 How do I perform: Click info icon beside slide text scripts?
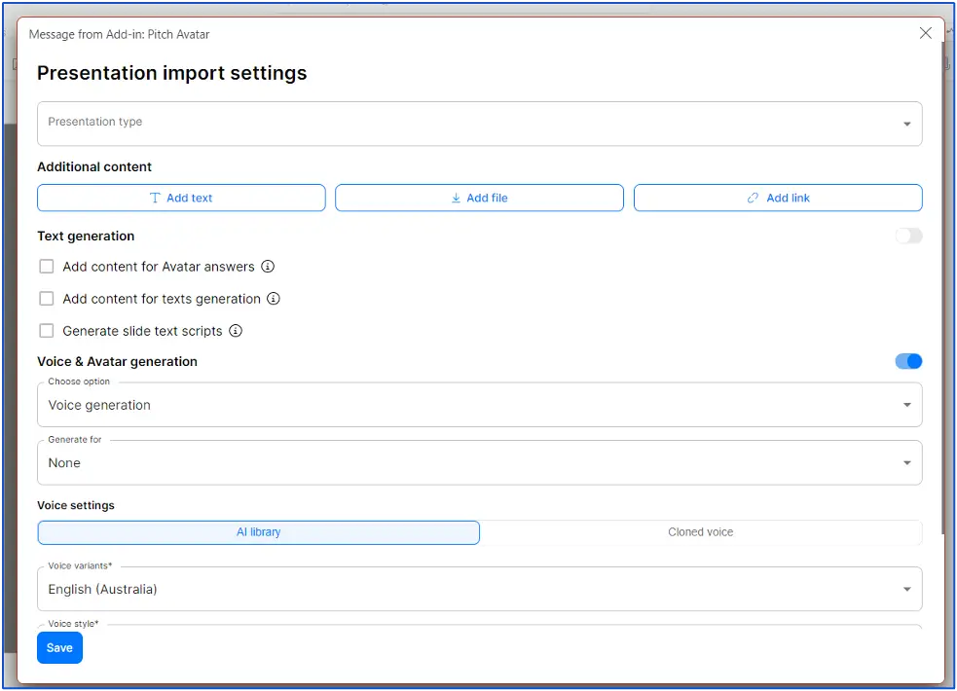pyautogui.click(x=236, y=331)
